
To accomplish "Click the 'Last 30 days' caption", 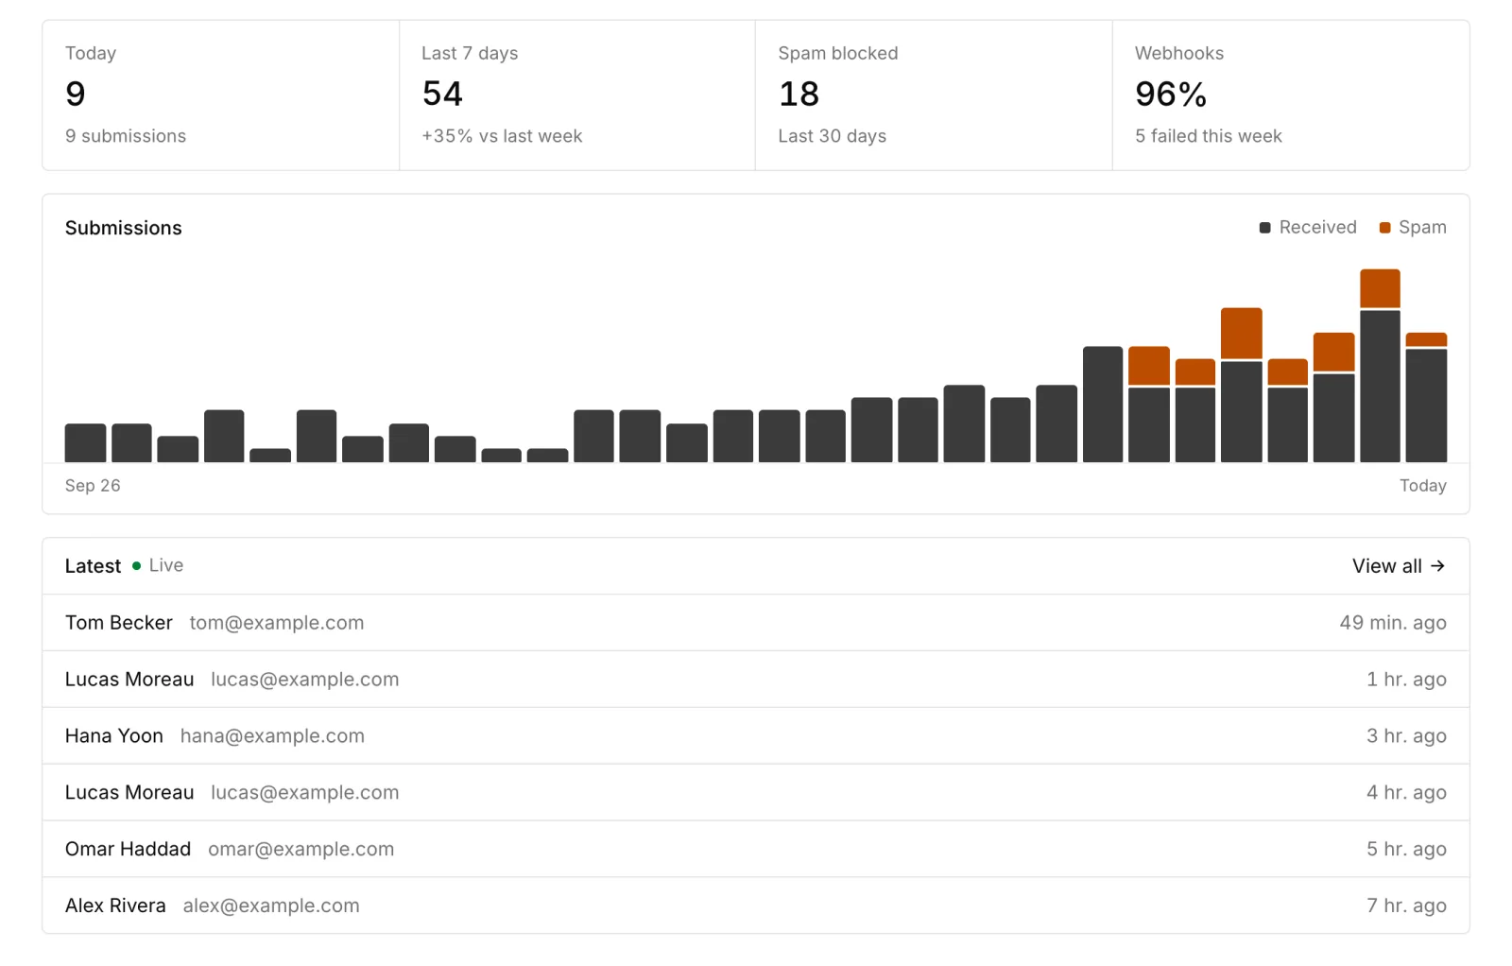I will pos(833,136).
